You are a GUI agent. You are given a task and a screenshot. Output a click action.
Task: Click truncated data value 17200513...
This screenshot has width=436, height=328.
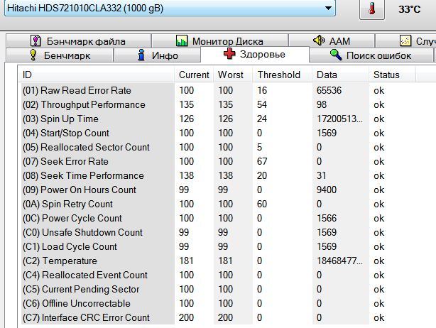tap(340, 119)
